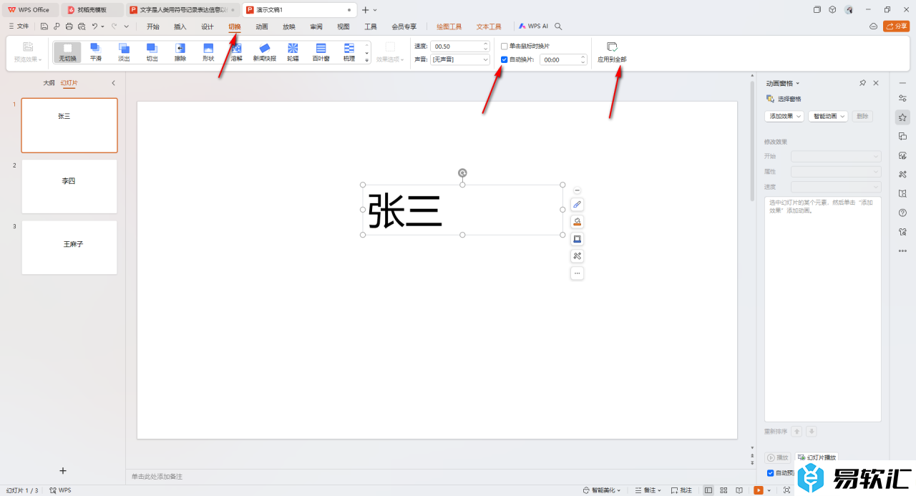Viewport: 916px width, 496px height.
Task: Toggle the 自动预览 checkbox
Action: tap(771, 473)
